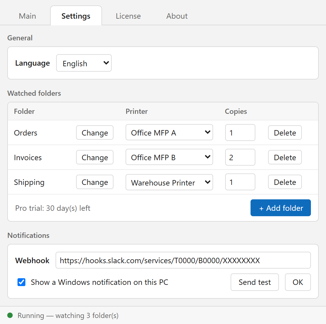Change the Shipping folder path

pos(95,182)
